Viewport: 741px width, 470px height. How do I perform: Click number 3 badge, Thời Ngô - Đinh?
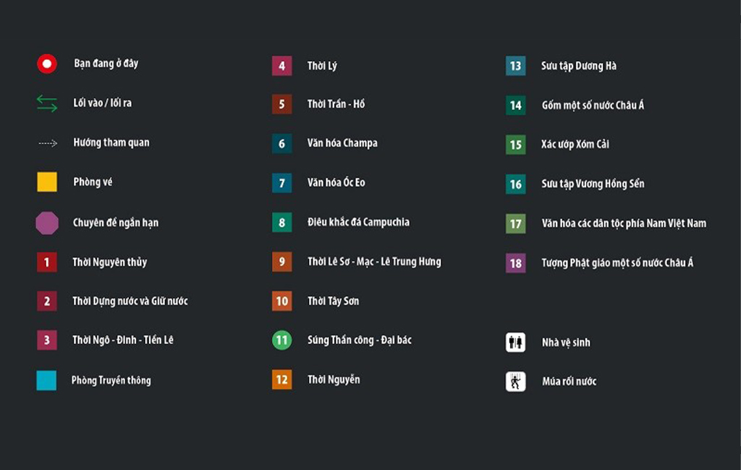[x=47, y=340]
